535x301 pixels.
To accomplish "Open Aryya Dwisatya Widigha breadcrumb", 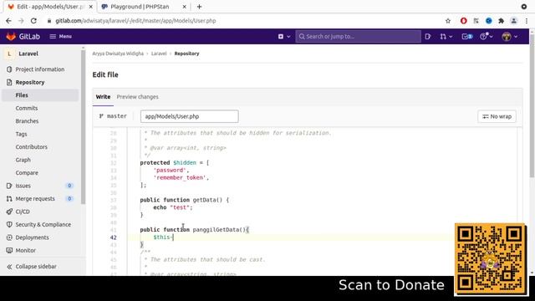I will click(x=118, y=54).
